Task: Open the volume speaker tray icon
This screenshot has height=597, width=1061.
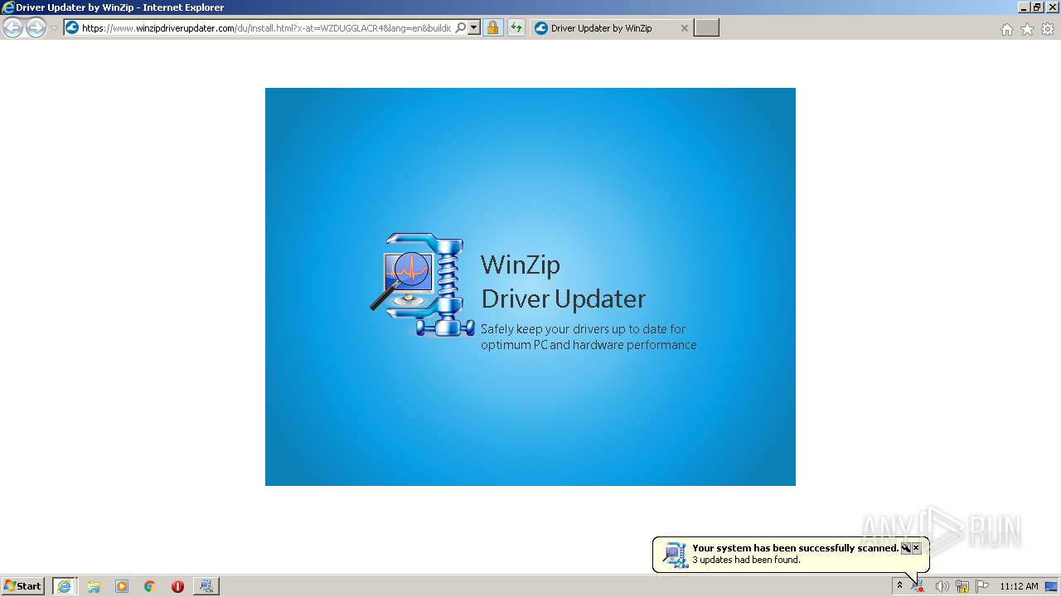Action: tap(942, 586)
